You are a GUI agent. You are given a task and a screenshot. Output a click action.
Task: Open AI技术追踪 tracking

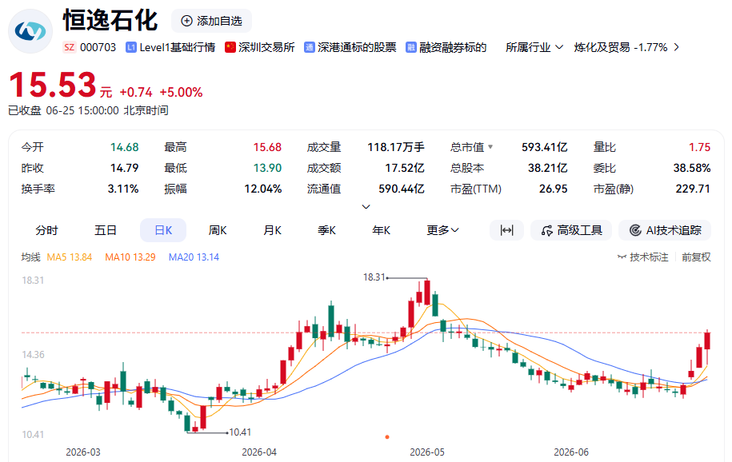tap(666, 230)
